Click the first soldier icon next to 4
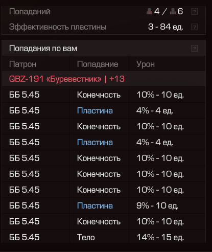Screen dimensions: 212x252 coord(149,11)
